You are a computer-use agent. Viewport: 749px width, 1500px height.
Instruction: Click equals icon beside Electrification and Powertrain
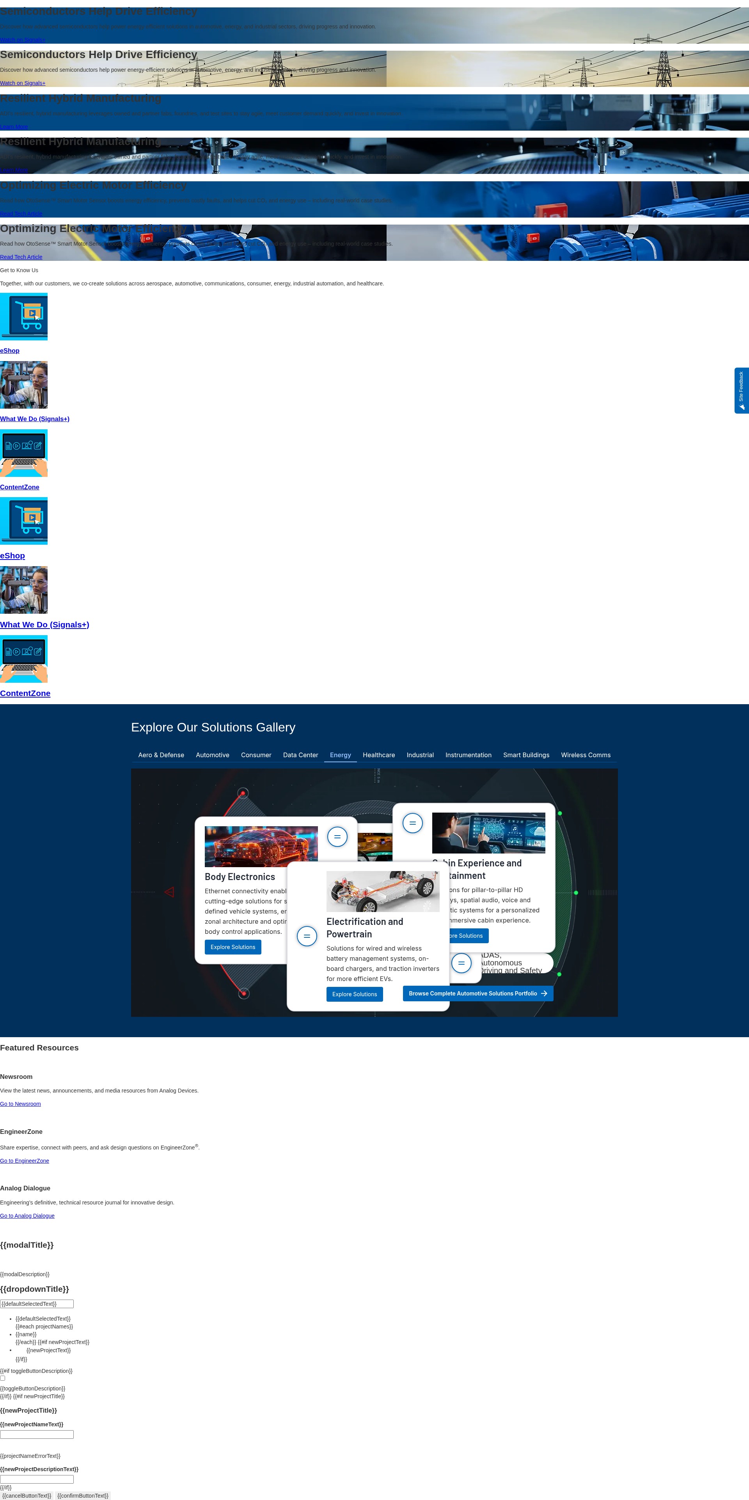307,936
